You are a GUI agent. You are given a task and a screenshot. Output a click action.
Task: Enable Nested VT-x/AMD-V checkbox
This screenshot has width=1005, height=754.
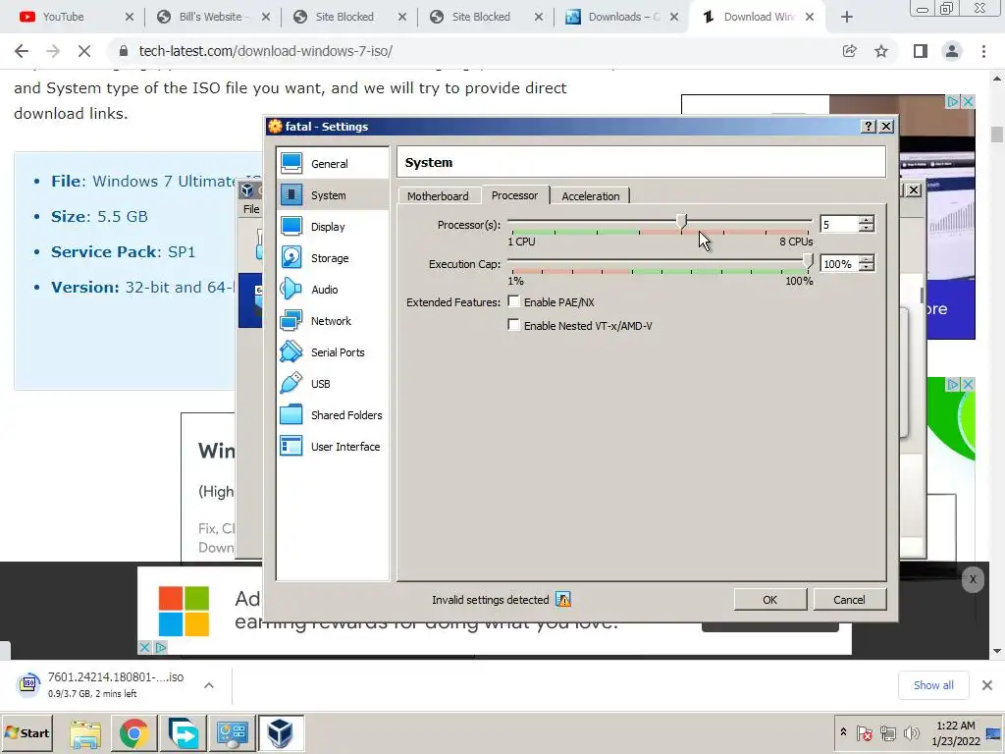click(x=513, y=325)
